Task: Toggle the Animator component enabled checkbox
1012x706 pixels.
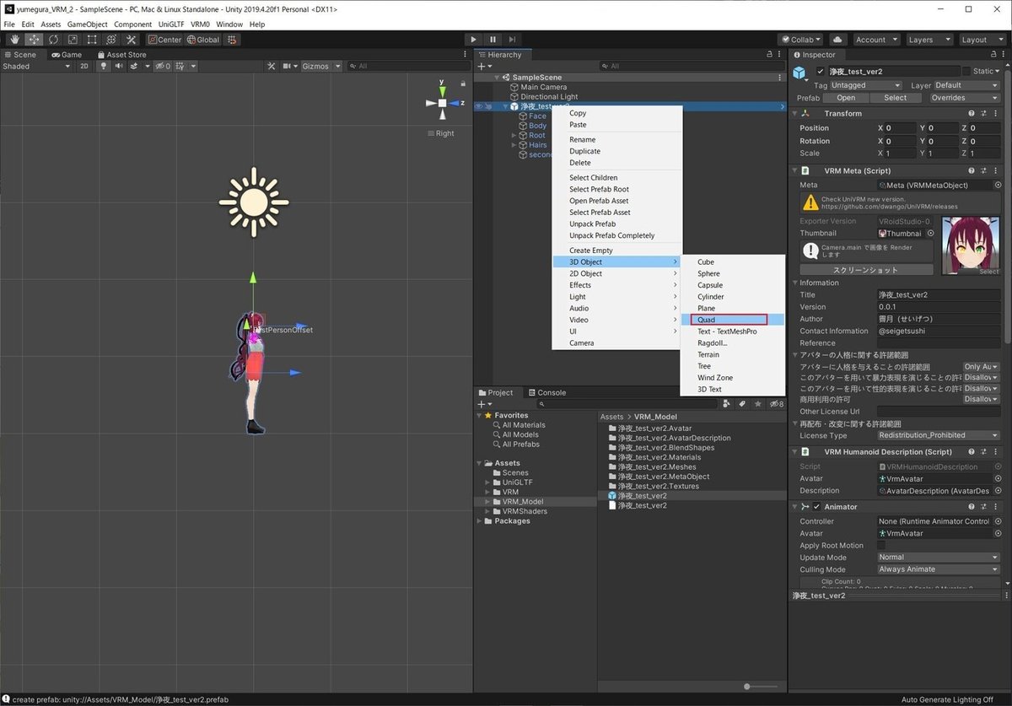Action: pyautogui.click(x=816, y=507)
